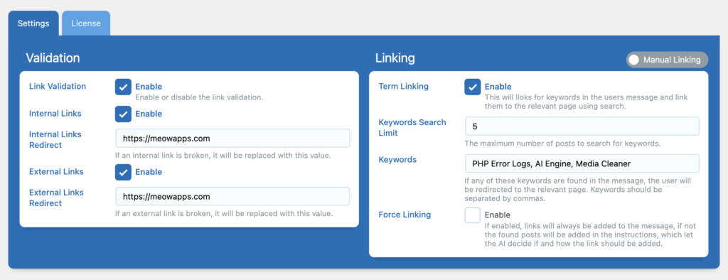Focus the Keywords Search Limit field
Image resolution: width=728 pixels, height=280 pixels.
coord(582,126)
